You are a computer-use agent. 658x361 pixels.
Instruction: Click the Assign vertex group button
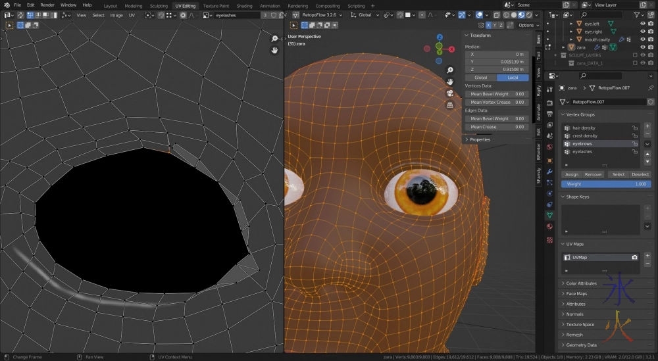572,174
